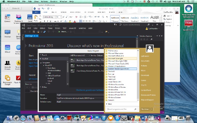
Task: Open Control Panel from Start menu
Action: click(146, 90)
